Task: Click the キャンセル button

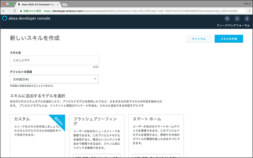Action: 199,39
